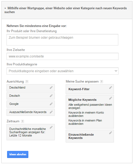Click into the Zielseite URL field
This screenshot has width=133, height=164.
click(62, 56)
